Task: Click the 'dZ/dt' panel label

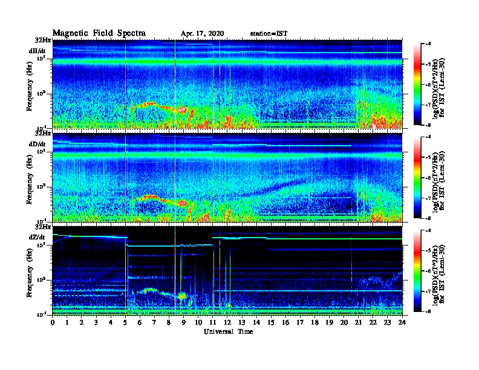Action: point(37,237)
